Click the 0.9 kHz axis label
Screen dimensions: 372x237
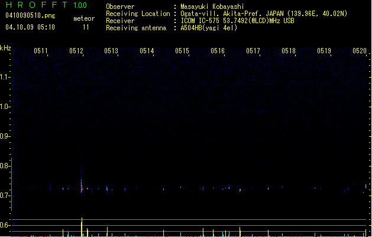[x=5, y=136]
